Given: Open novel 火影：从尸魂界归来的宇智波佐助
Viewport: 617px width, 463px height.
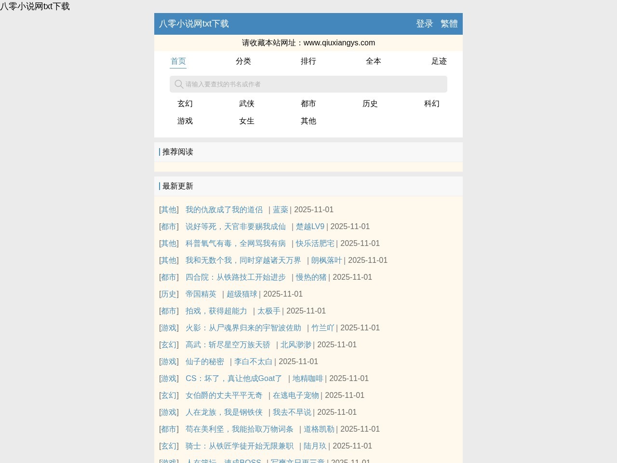Looking at the screenshot, I should click(x=243, y=328).
